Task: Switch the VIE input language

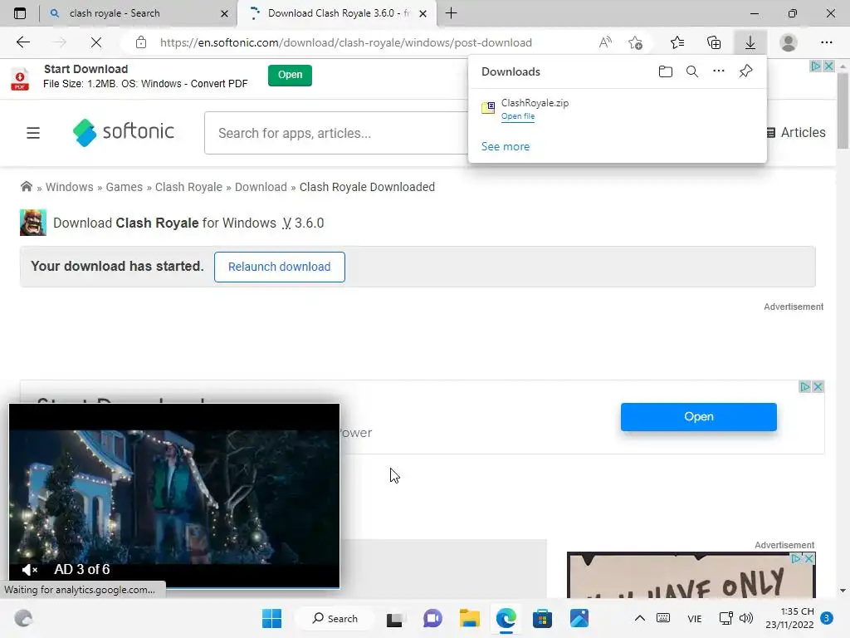Action: [695, 618]
